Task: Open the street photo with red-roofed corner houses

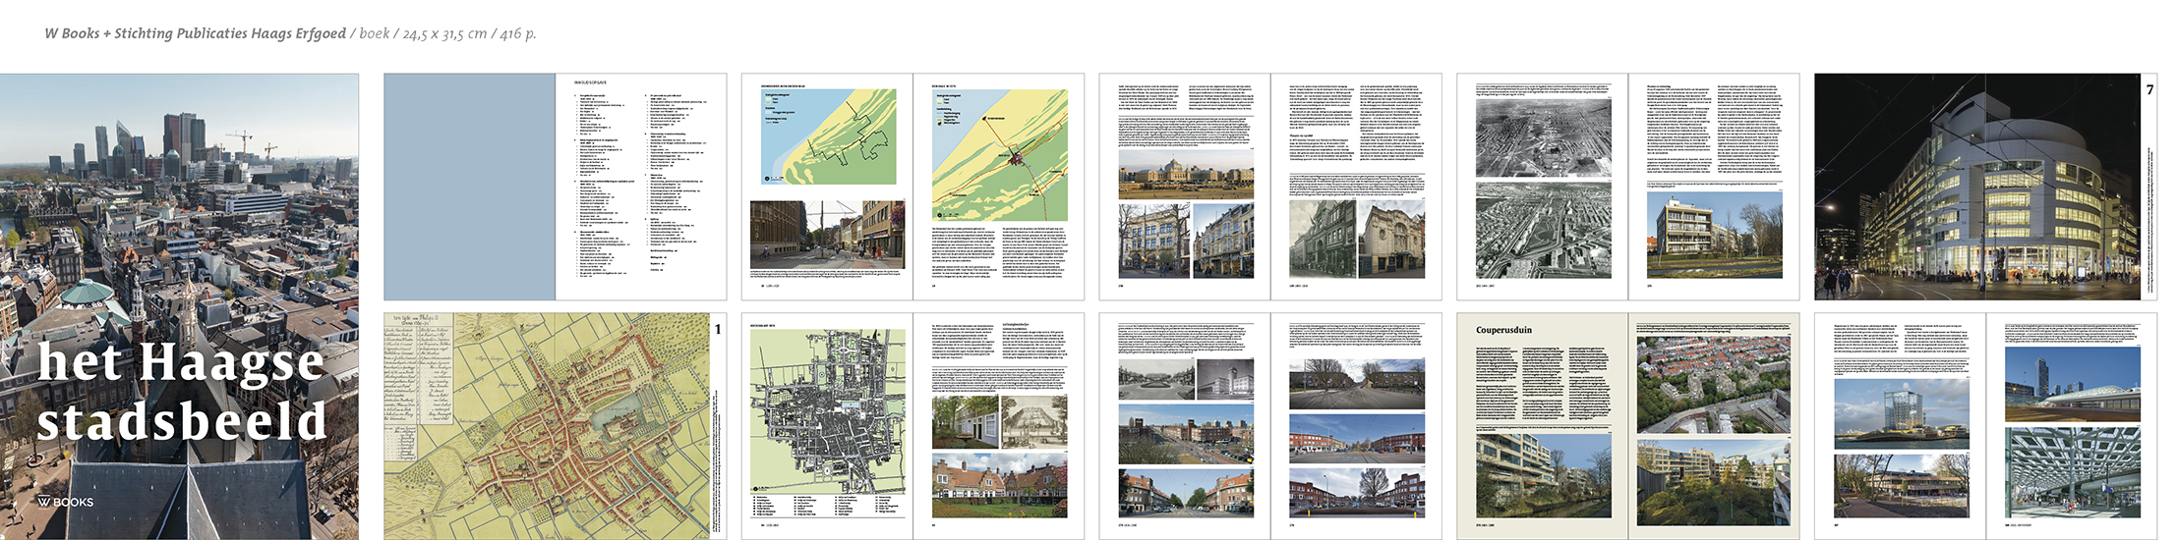Action: (x=1186, y=493)
